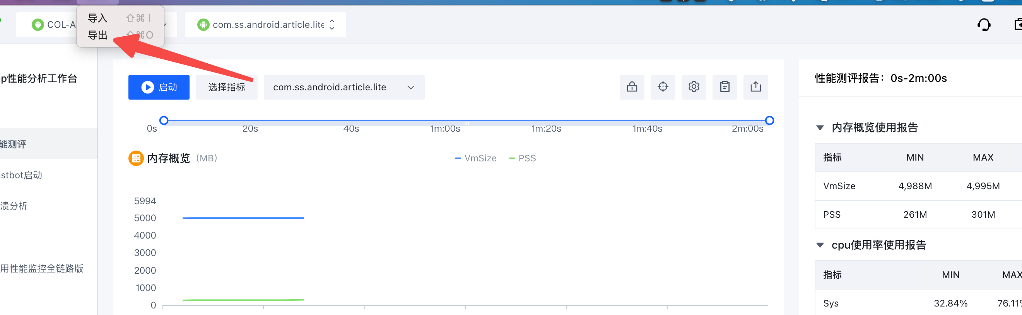1022x315 pixels.
Task: Click the blue VmSize line in chart
Action: click(x=243, y=218)
